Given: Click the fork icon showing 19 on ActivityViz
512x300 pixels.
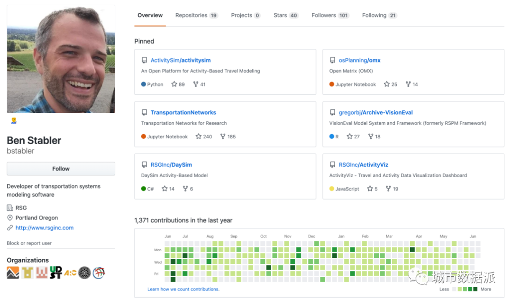Looking at the screenshot, I should coord(388,188).
